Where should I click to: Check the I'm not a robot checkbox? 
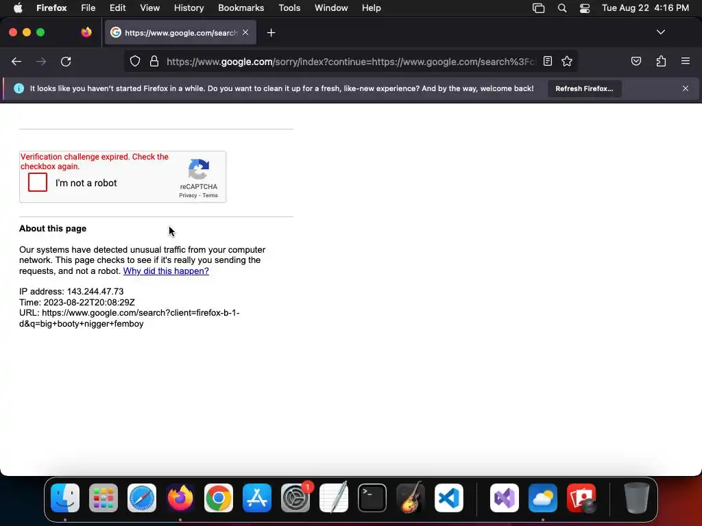38,182
